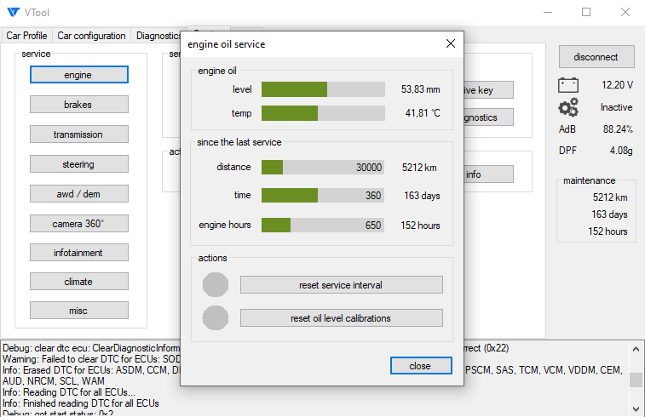
Task: Click the battery voltage icon
Action: pyautogui.click(x=568, y=84)
